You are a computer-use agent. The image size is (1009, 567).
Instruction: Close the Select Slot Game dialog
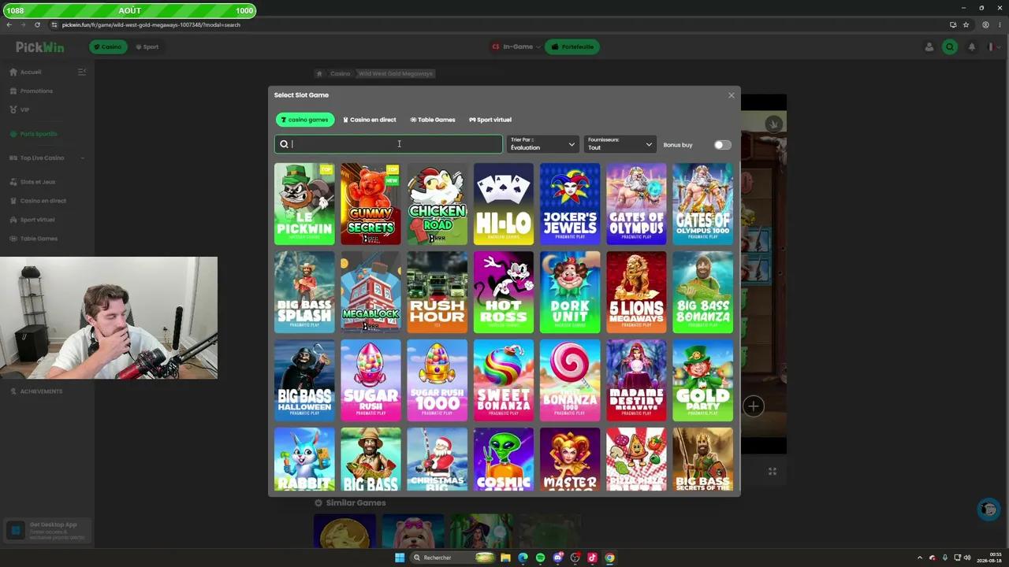[731, 95]
